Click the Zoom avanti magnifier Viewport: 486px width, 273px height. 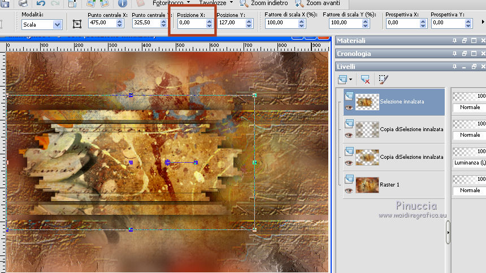pyautogui.click(x=299, y=3)
